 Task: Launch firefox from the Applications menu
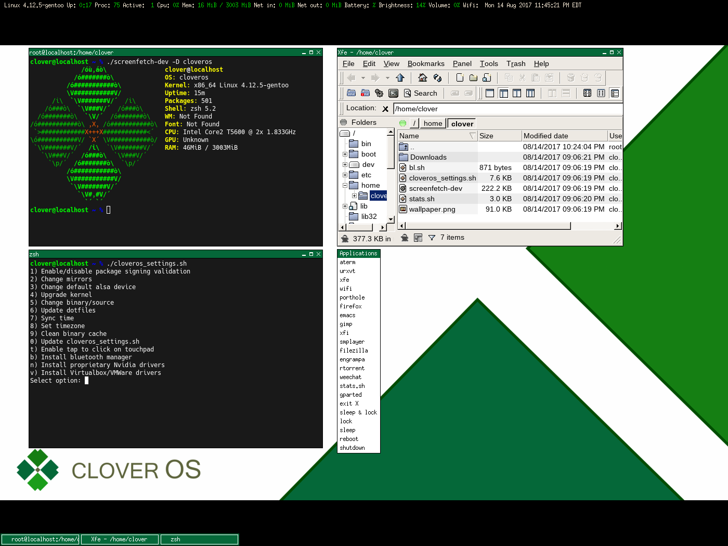350,306
